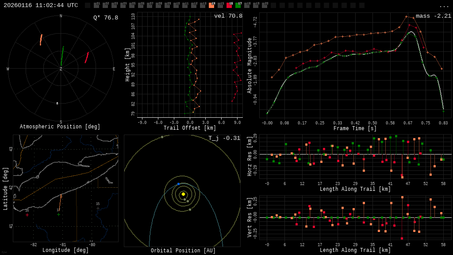Toggle station 08 box in top bar
Viewport: 453px width, 255px height.
point(158,5)
